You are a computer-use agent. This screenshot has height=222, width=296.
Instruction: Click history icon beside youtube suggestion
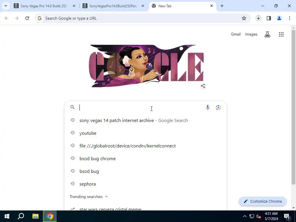pos(73,133)
